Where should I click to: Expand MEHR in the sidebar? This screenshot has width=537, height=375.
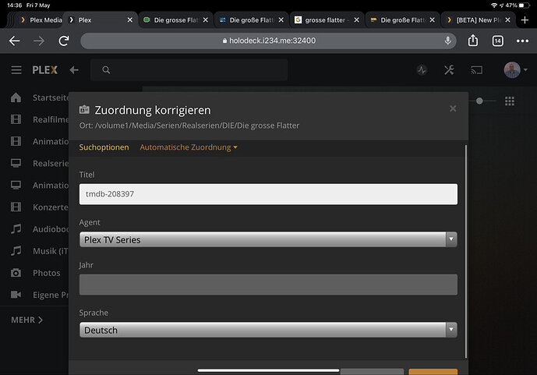click(x=26, y=320)
